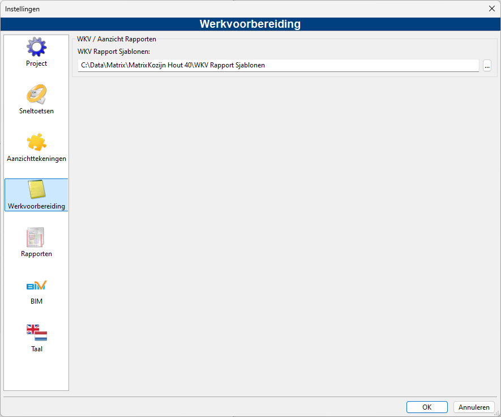Select the Werkvoorbereiding yellow notepad icon
The width and height of the screenshot is (501, 417).
[36, 189]
